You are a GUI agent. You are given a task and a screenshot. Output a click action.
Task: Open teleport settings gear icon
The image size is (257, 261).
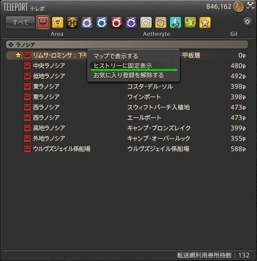(247, 22)
